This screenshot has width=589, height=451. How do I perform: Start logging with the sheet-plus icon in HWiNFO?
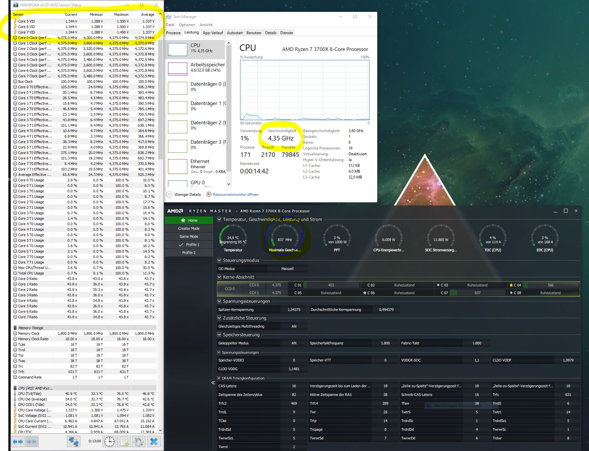click(x=124, y=442)
